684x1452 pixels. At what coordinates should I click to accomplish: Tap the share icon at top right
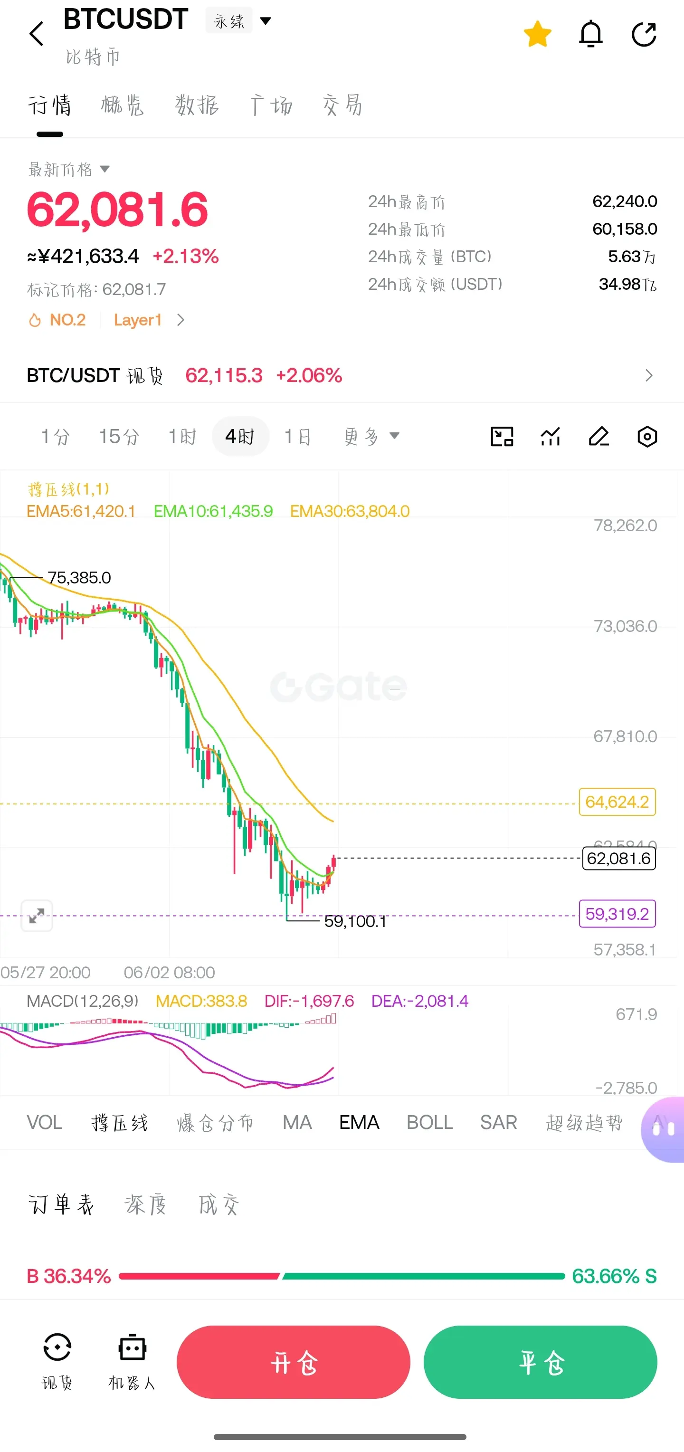644,34
